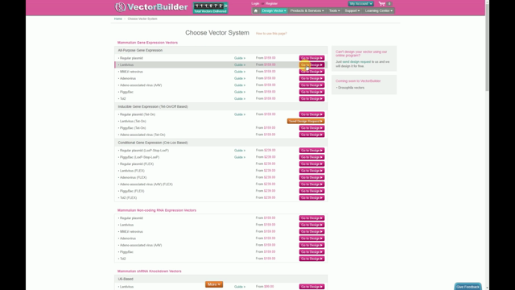
Task: Select 'Mammalian Non-coding RNA Expression Vectors' heading
Action: [157, 210]
